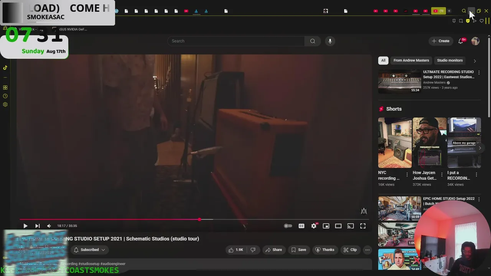This screenshot has width=491, height=276.
Task: Take a snapshot with the capture icon
Action: [x=461, y=21]
